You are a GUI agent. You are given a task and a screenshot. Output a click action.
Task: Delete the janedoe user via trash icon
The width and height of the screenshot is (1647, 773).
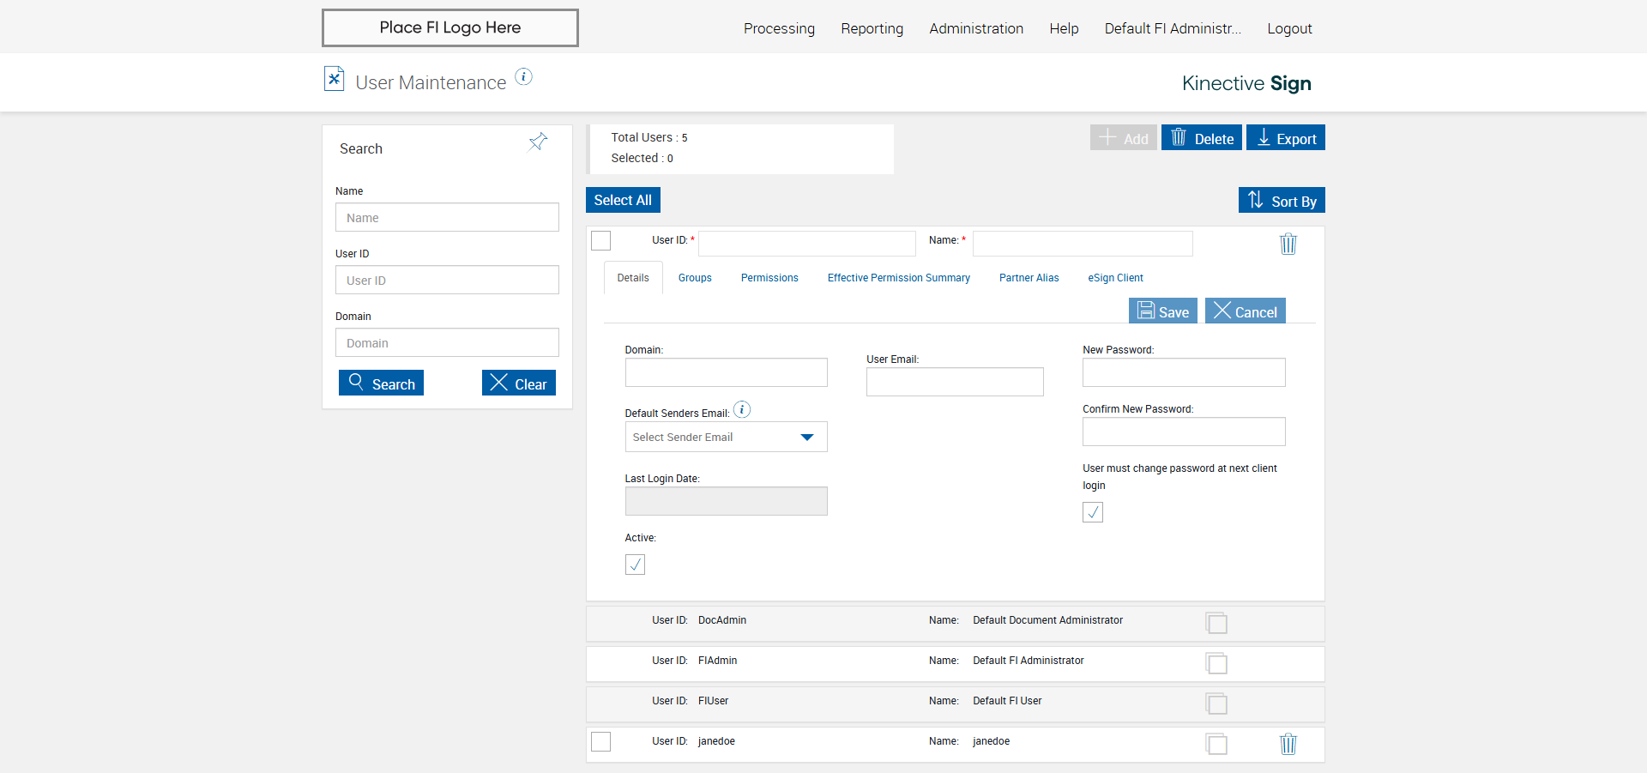1288,744
